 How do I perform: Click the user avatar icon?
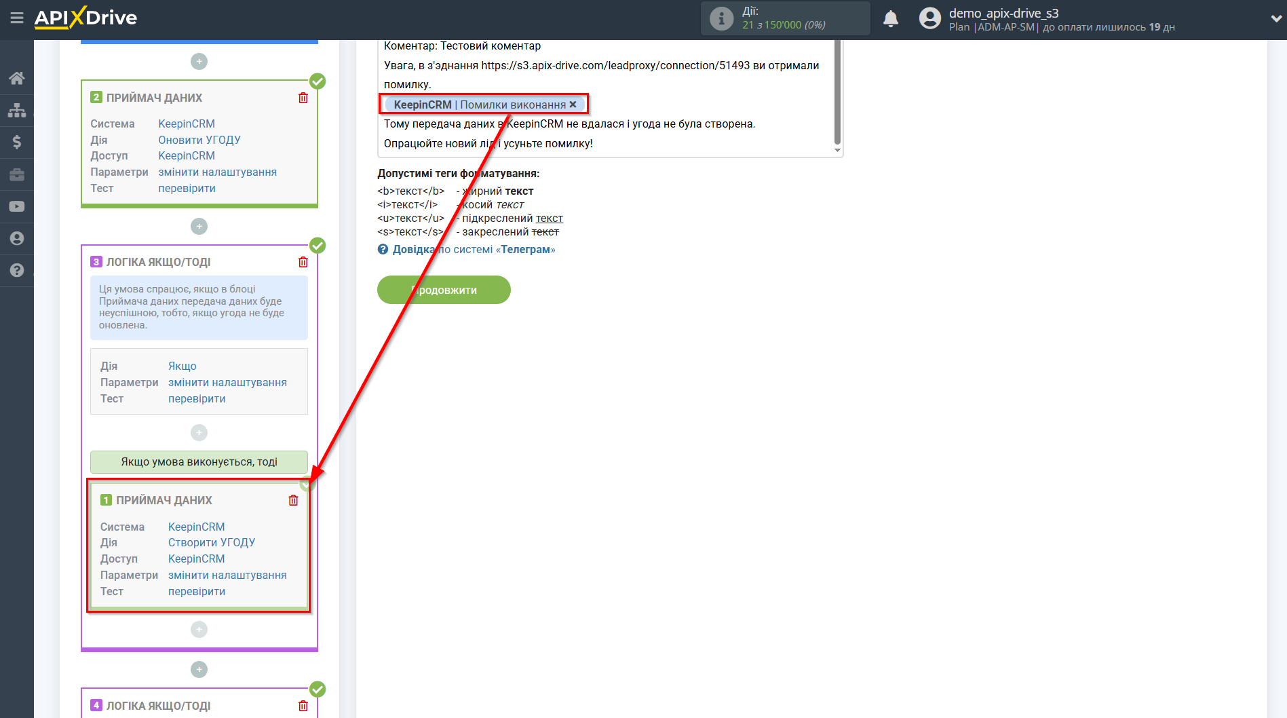point(930,18)
